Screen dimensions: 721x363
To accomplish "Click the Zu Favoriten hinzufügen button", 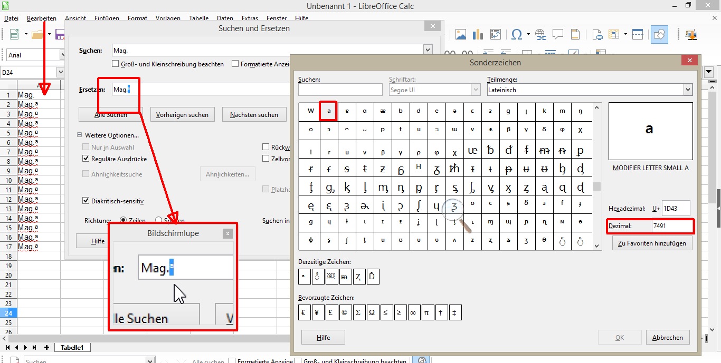I will (651, 243).
